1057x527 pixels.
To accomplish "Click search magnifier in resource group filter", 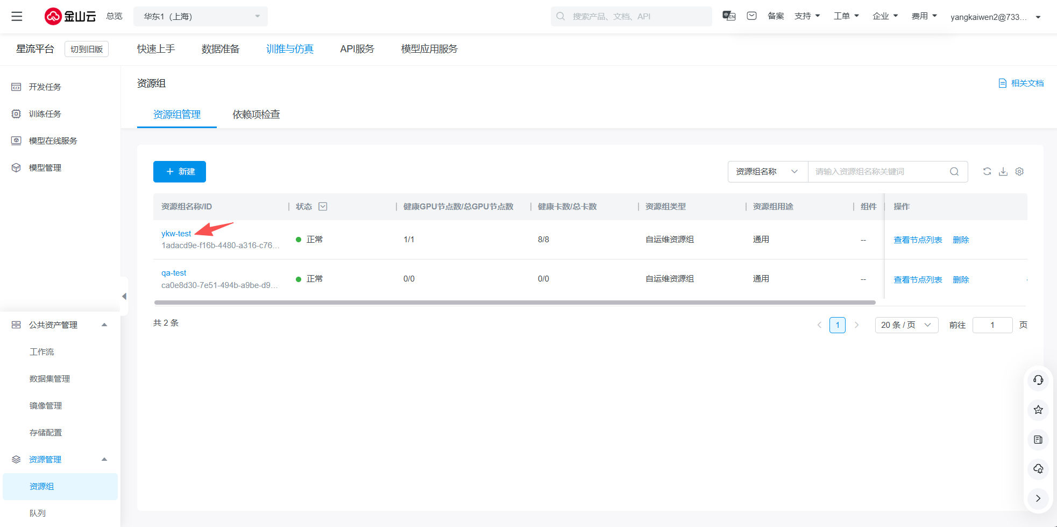I will [954, 172].
